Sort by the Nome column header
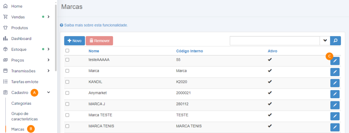 coord(94,51)
